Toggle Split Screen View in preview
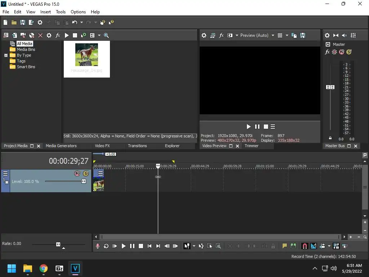 pos(230,35)
